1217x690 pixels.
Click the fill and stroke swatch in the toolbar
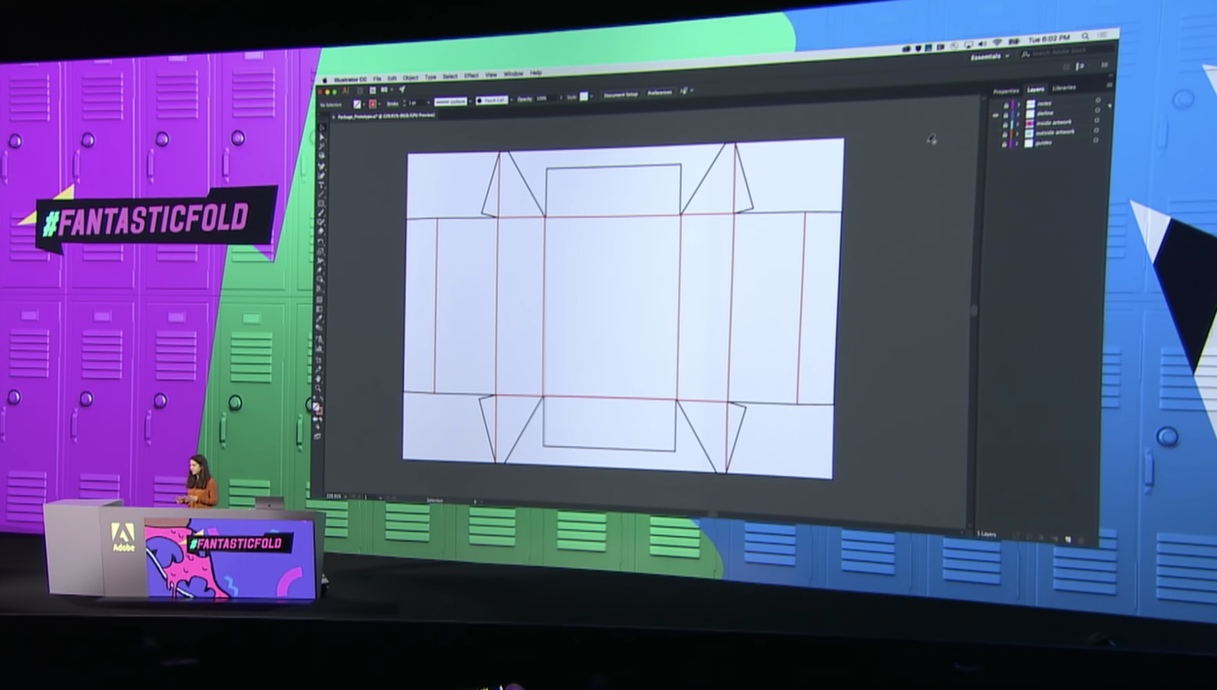[317, 408]
